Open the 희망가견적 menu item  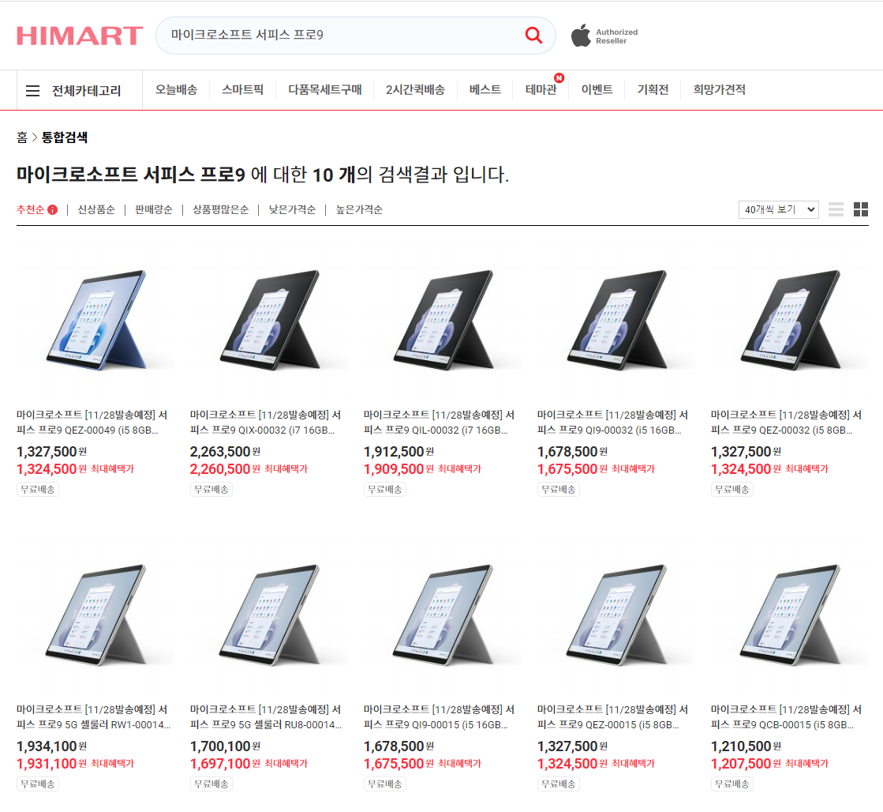click(719, 90)
